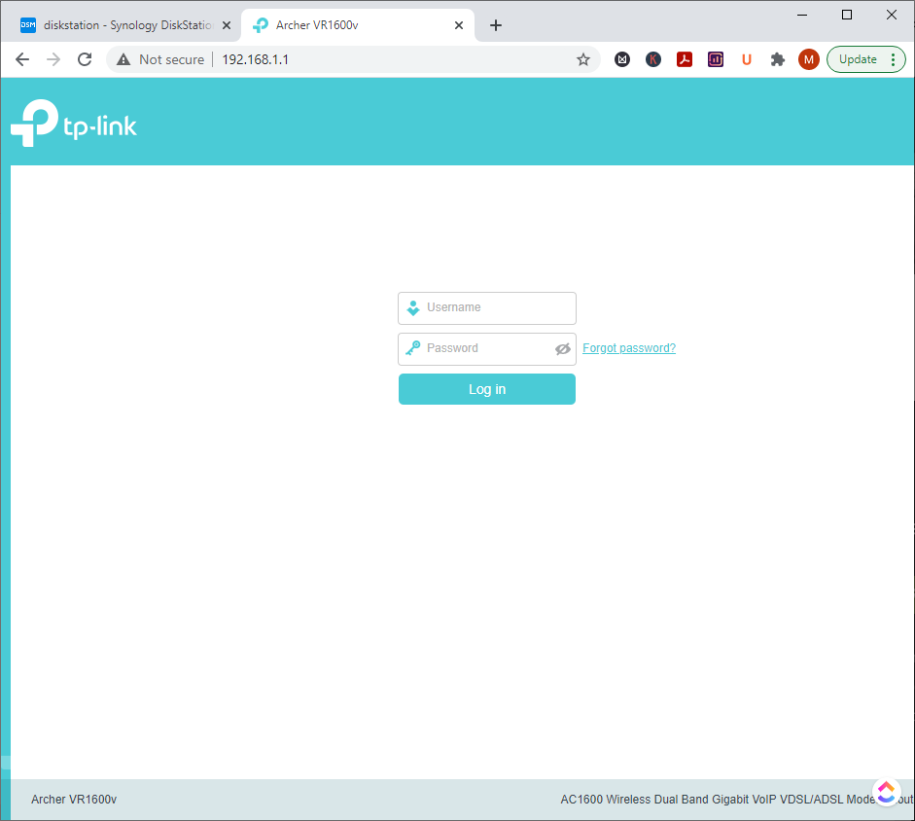Close the Archer VR1600v tab
The image size is (915, 821).
click(x=459, y=25)
